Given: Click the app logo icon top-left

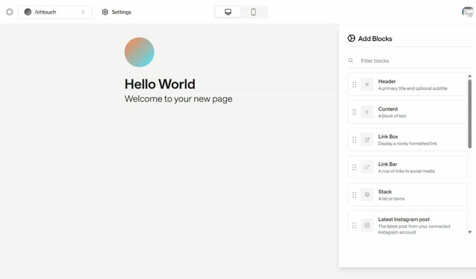Looking at the screenshot, I should pos(10,12).
